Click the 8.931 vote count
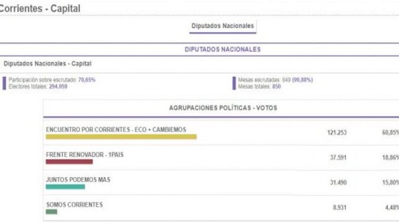399x222 pixels. tap(340, 208)
